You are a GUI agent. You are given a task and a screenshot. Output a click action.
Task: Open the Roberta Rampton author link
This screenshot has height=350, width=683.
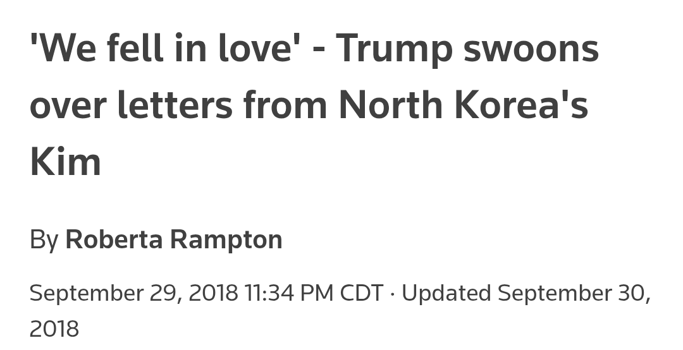[173, 240]
